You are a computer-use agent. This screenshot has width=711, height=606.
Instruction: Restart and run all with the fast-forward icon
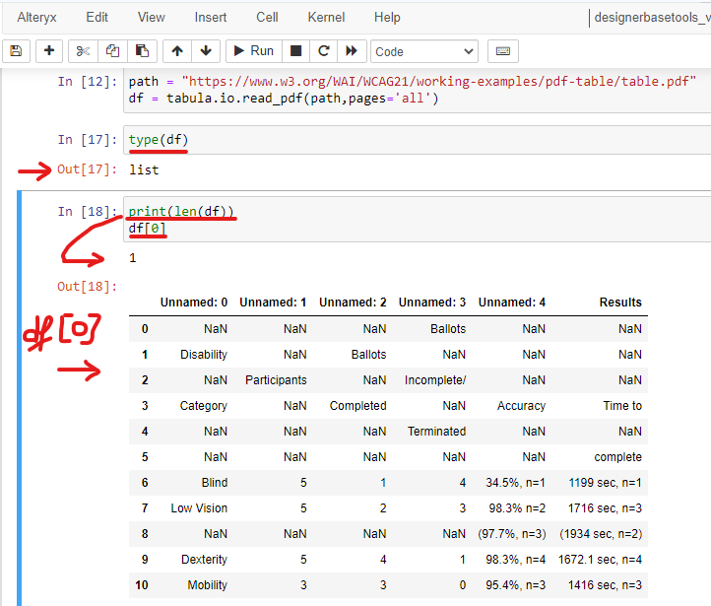(x=351, y=51)
